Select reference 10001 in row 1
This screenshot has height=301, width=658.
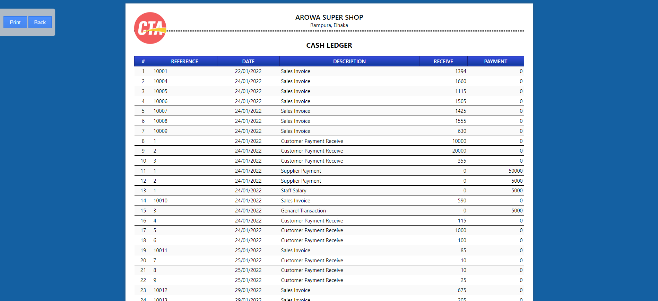click(161, 71)
